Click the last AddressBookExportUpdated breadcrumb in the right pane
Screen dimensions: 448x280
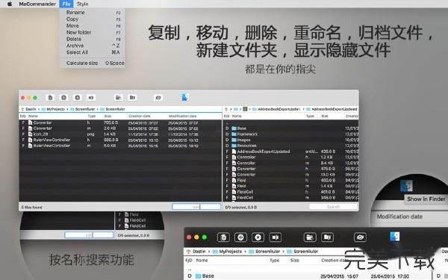click(x=332, y=109)
